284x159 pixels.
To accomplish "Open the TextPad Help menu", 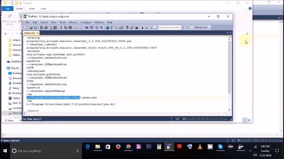I will tap(110, 22).
